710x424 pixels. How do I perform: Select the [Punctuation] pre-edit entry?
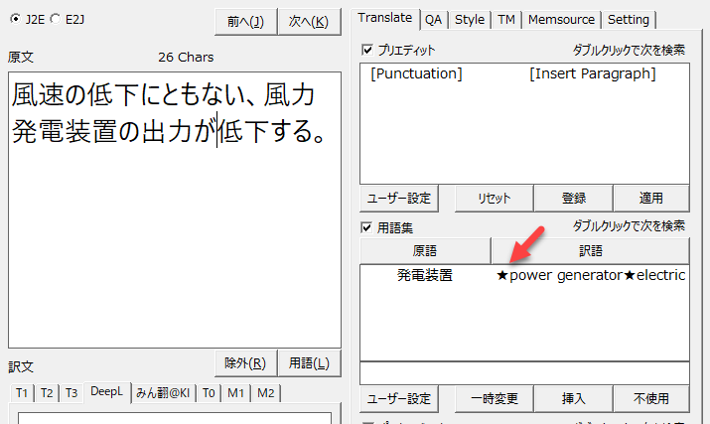pos(416,73)
